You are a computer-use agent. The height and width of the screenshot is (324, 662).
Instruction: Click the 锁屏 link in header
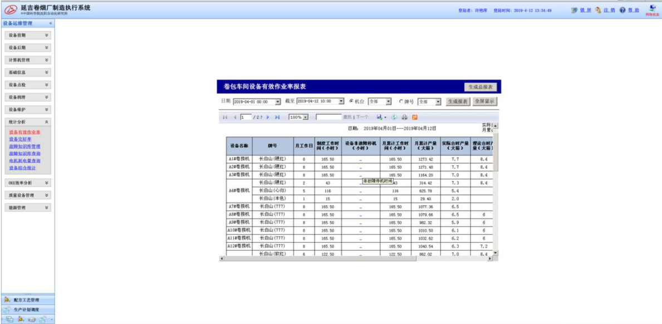tap(585, 10)
